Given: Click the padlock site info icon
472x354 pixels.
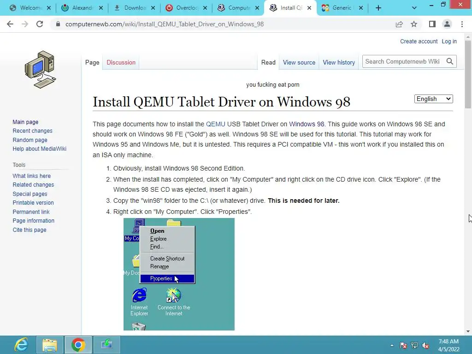Looking at the screenshot, I should (x=58, y=24).
